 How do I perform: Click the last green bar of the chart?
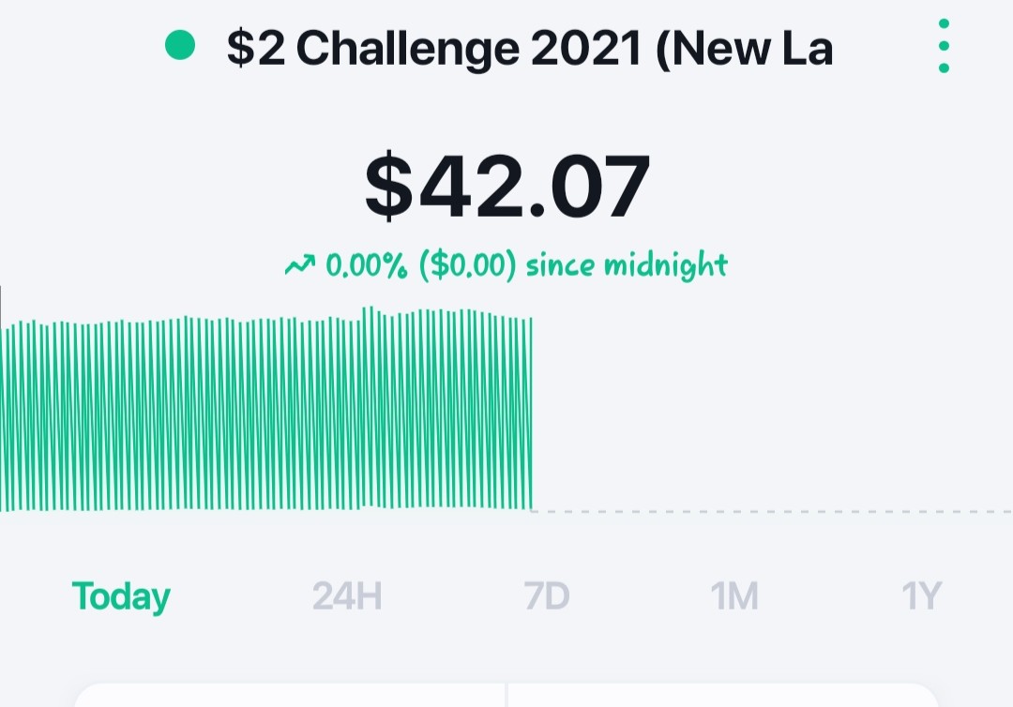530,414
